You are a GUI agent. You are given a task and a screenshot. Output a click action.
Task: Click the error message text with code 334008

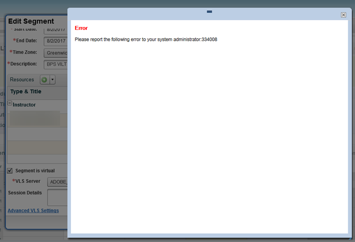(146, 39)
